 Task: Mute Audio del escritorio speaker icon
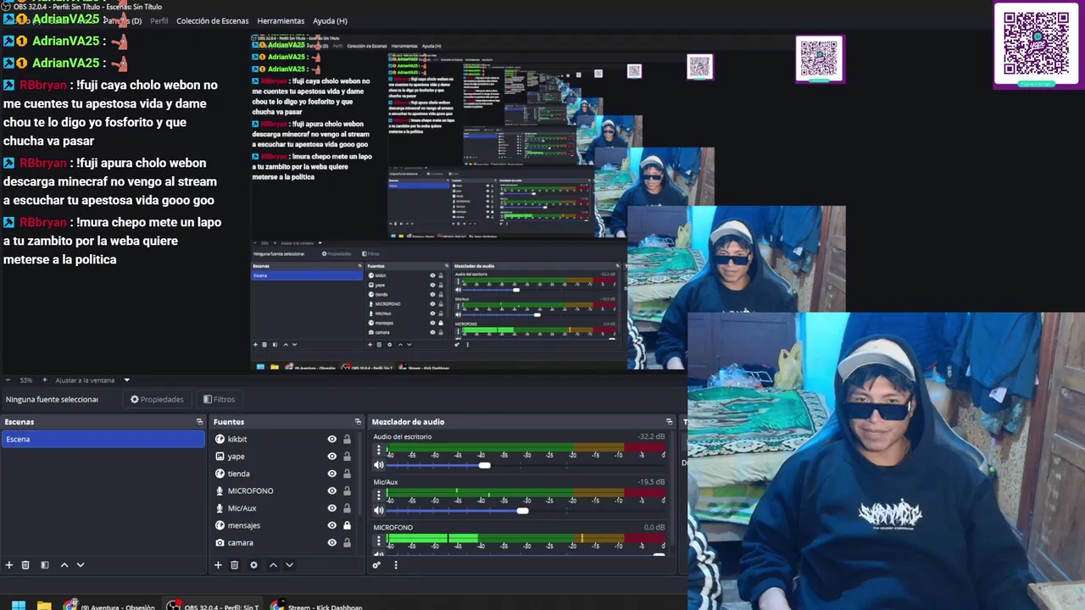point(379,465)
